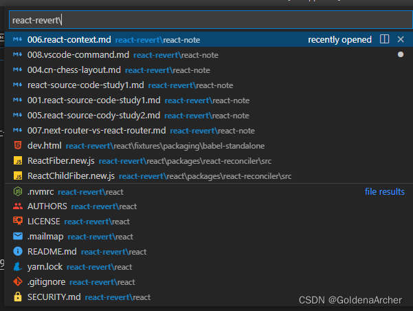Viewport: 413px width, 311px height.
Task: Click react-revert\react-note path beside 007.next-router-vs-react-router.md
Action: click(212, 131)
